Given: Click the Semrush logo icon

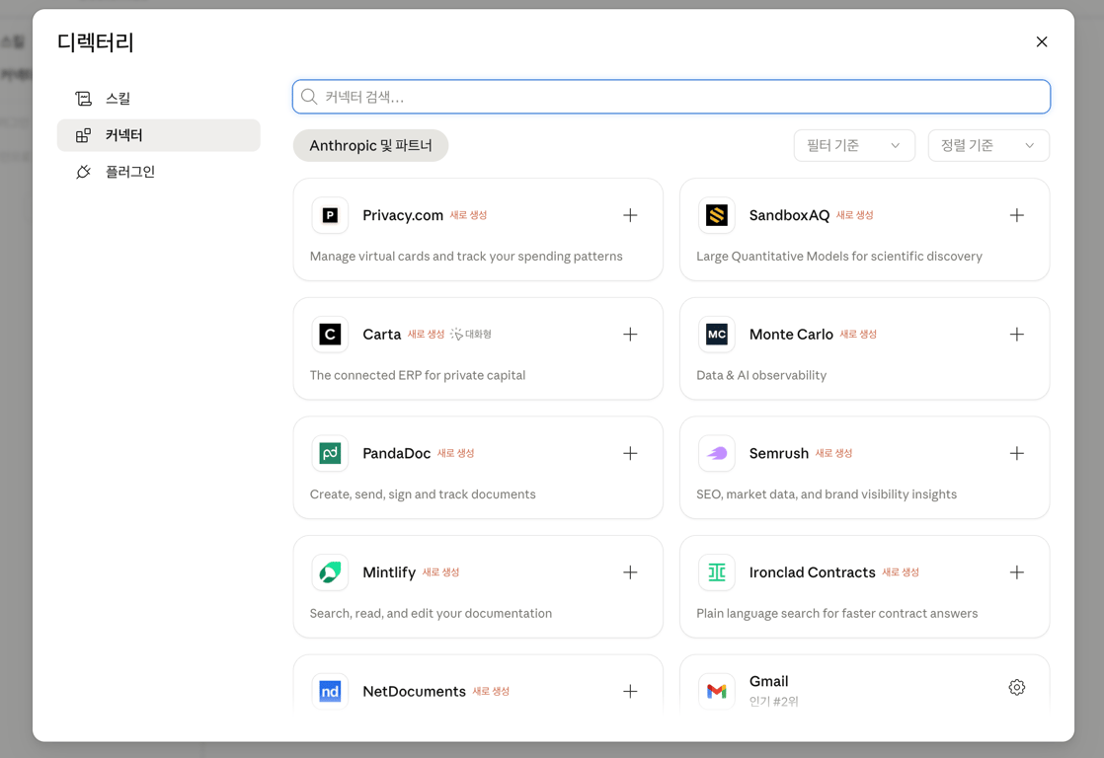Looking at the screenshot, I should (x=717, y=453).
